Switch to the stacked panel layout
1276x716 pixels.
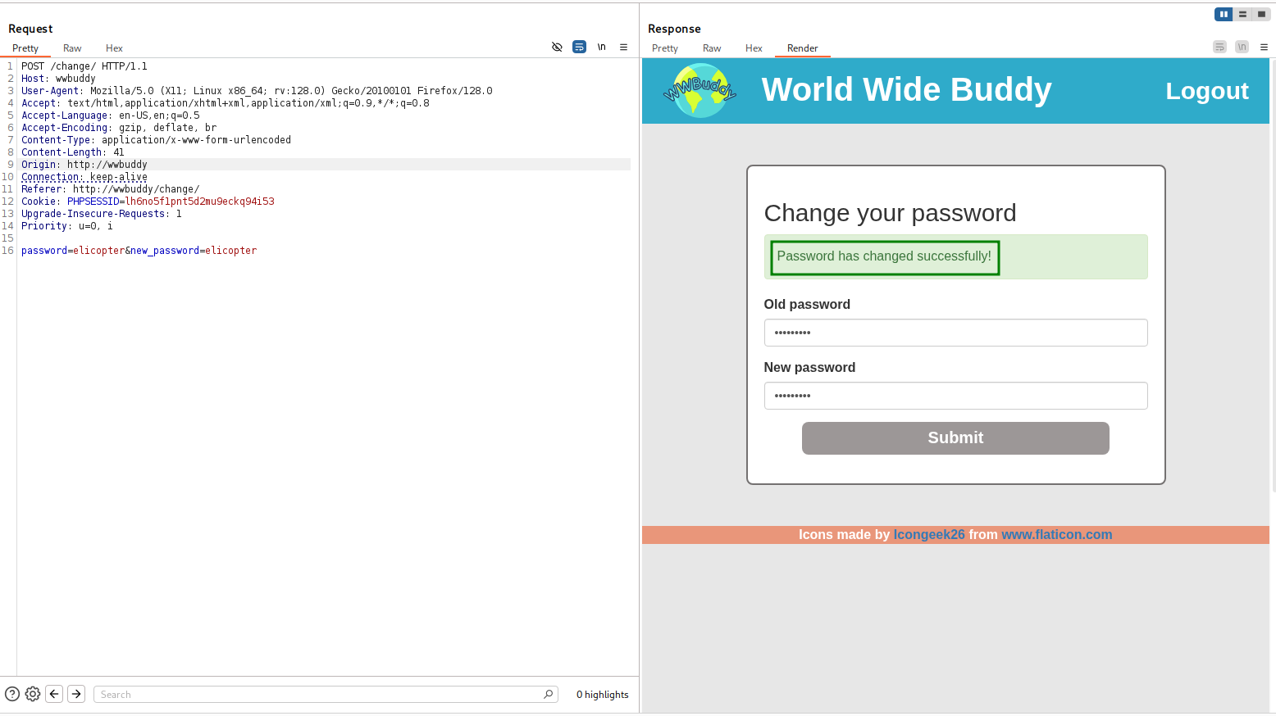coord(1242,14)
